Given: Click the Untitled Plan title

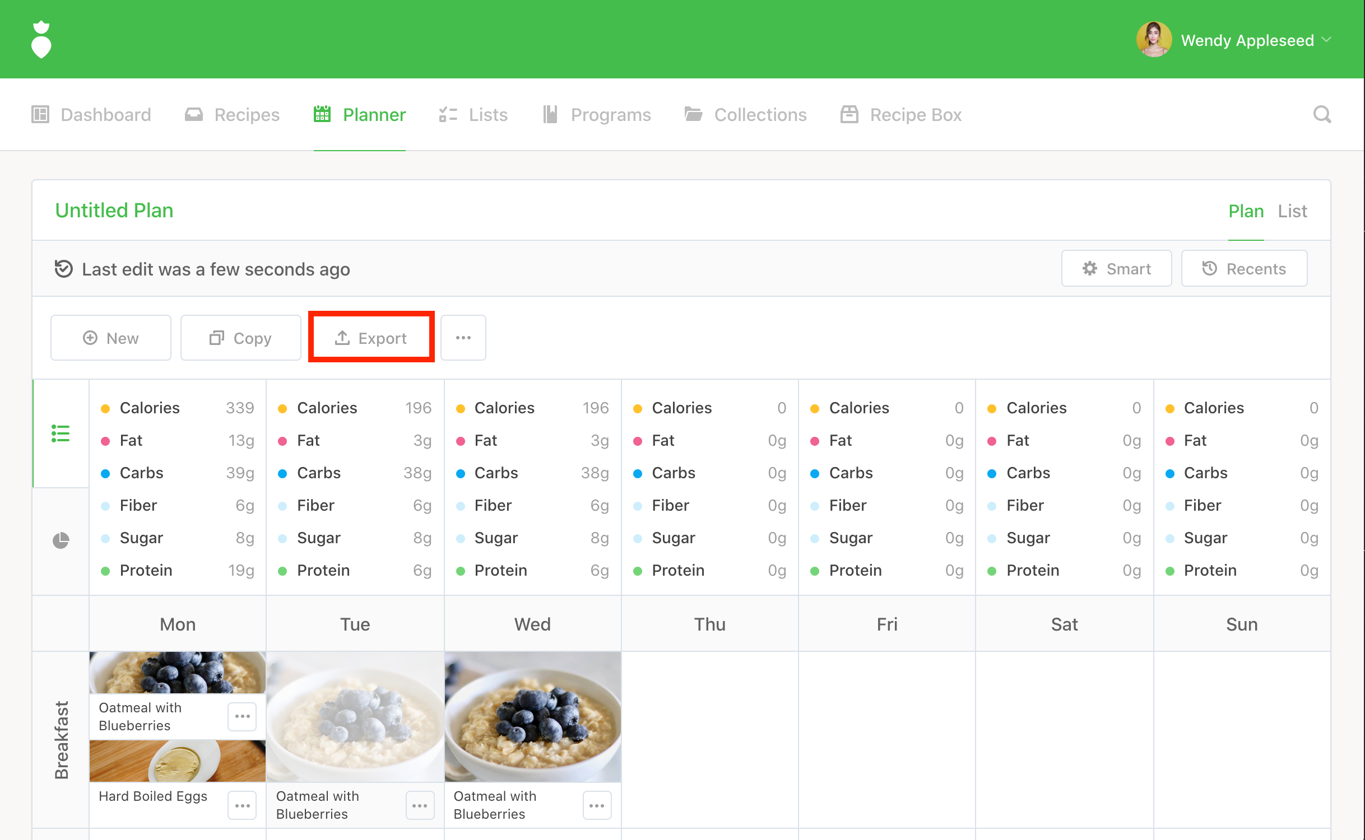Looking at the screenshot, I should coord(114,211).
